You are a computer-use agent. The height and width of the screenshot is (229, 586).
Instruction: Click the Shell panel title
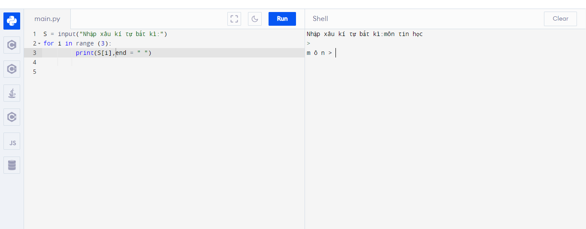pos(320,19)
